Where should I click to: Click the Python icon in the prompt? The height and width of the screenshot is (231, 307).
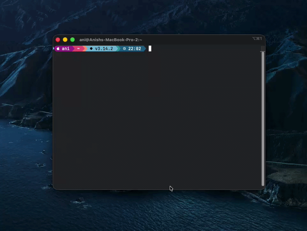tap(91, 48)
